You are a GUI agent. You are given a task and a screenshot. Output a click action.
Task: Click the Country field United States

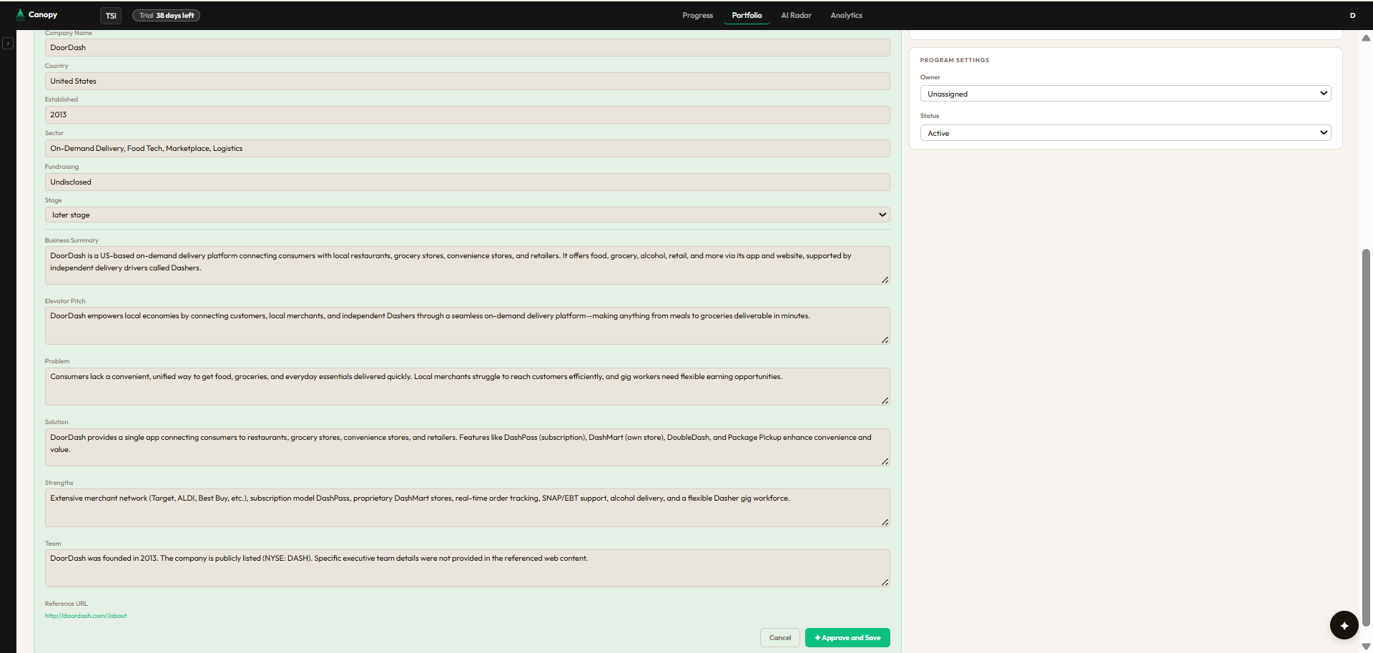467,81
